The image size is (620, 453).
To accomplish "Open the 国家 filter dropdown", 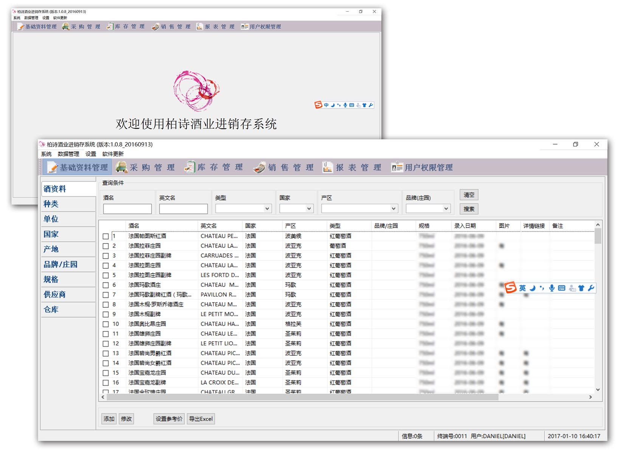I will [309, 208].
